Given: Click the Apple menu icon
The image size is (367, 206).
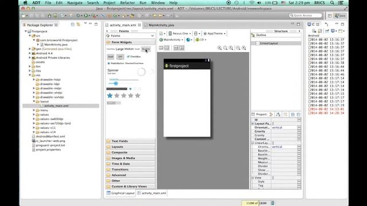Looking at the screenshot, I should [x=25, y=3].
